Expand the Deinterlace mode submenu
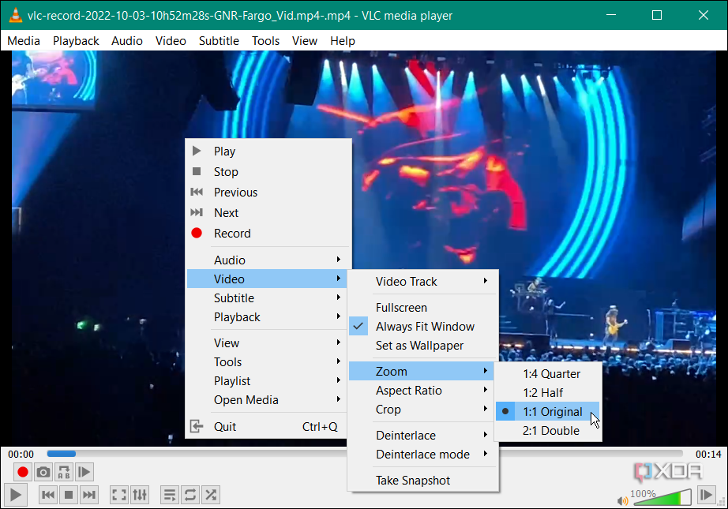Screen dimensions: 728x509 pyautogui.click(x=423, y=455)
